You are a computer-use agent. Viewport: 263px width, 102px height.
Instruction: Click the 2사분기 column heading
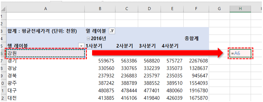(x=125, y=46)
